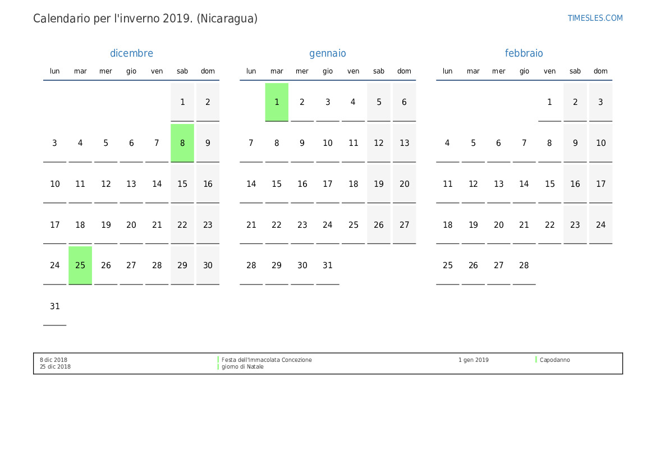This screenshot has height=464, width=656.
Task: Click 'lun' header under dicembre
Action: tap(55, 71)
